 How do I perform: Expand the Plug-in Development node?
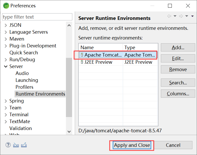pos(6,46)
